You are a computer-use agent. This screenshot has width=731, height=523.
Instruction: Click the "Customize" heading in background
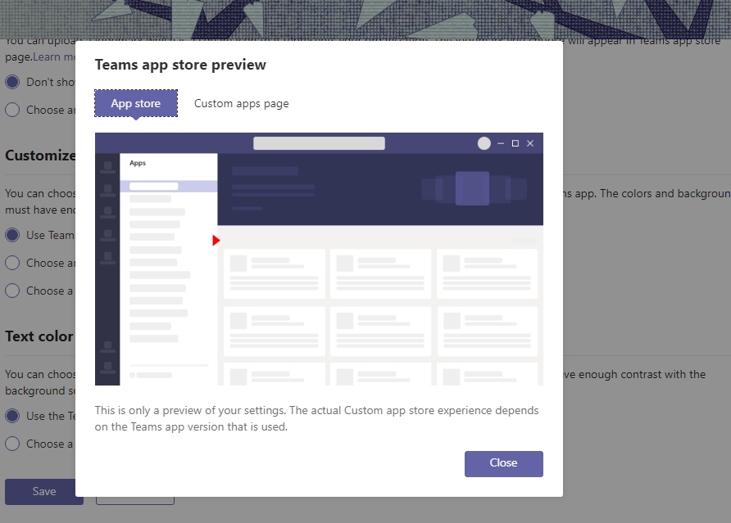click(40, 155)
